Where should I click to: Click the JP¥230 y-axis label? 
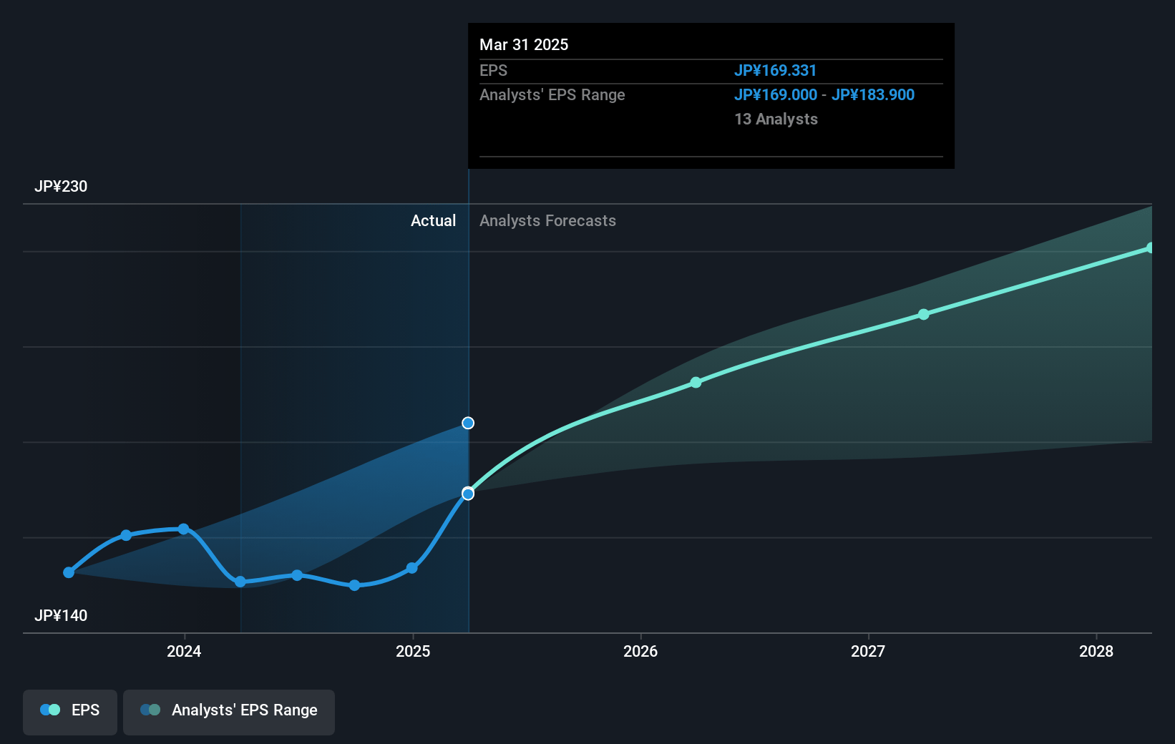[x=61, y=187]
